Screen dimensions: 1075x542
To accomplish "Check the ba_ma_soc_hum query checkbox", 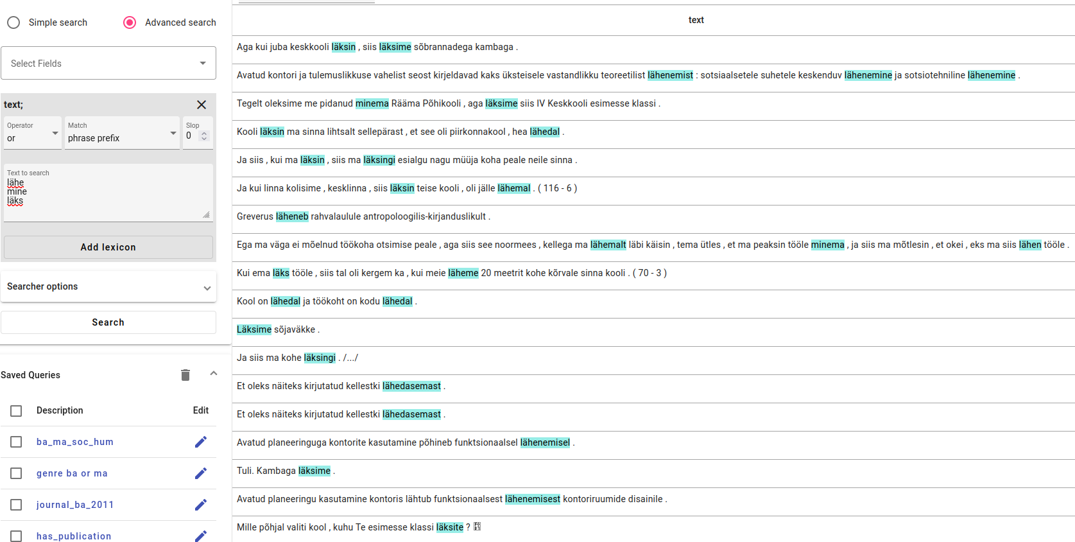I will [x=16, y=442].
